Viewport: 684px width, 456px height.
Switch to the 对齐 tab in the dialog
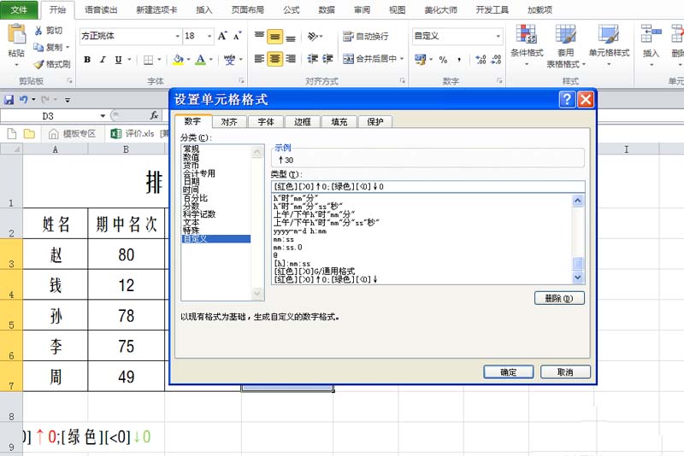pos(229,122)
